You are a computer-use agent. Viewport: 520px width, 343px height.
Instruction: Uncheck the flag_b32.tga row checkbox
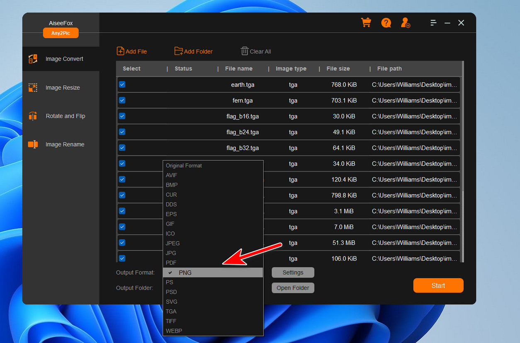(x=122, y=147)
